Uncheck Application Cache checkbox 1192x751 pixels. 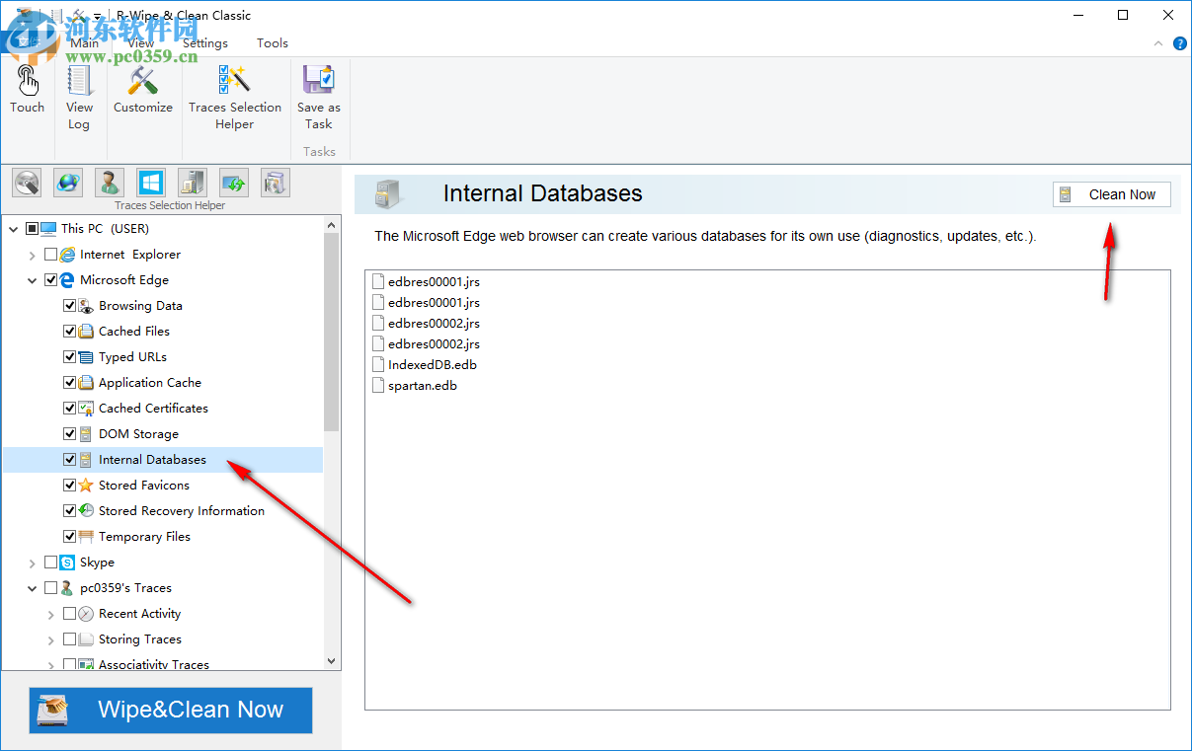(70, 383)
